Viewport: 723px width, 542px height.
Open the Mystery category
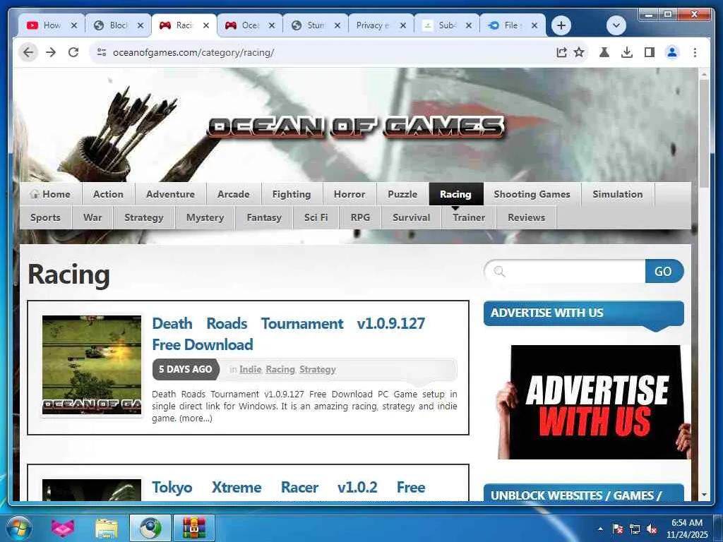(205, 217)
